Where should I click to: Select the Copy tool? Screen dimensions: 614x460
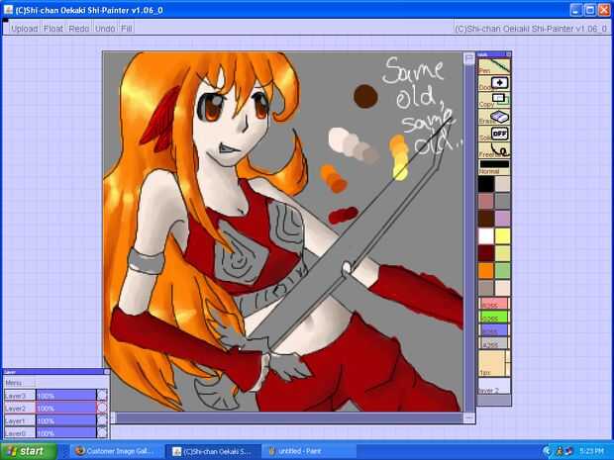494,100
